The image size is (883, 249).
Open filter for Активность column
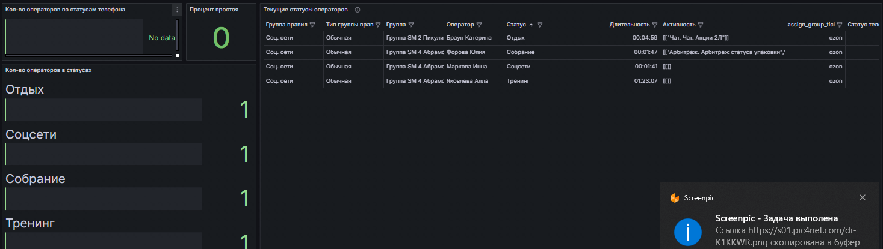pyautogui.click(x=701, y=25)
